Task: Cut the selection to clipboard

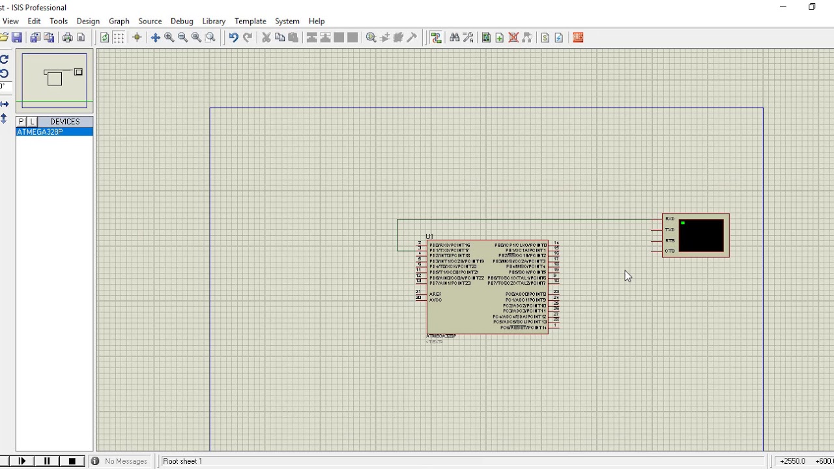Action: pyautogui.click(x=266, y=38)
